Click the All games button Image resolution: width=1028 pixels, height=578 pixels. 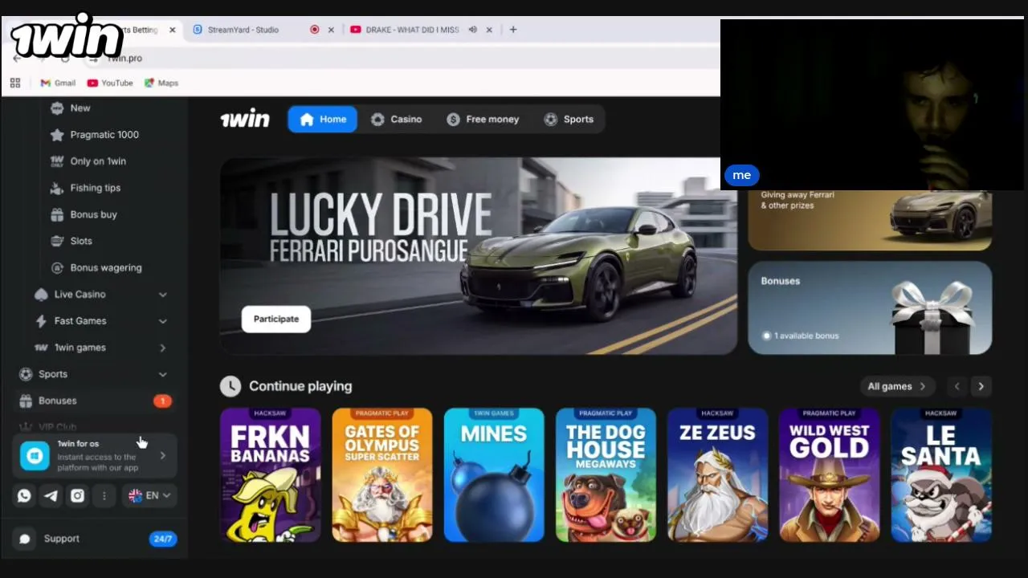tap(897, 386)
